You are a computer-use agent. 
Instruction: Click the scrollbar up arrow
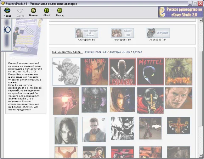(x=201, y=21)
